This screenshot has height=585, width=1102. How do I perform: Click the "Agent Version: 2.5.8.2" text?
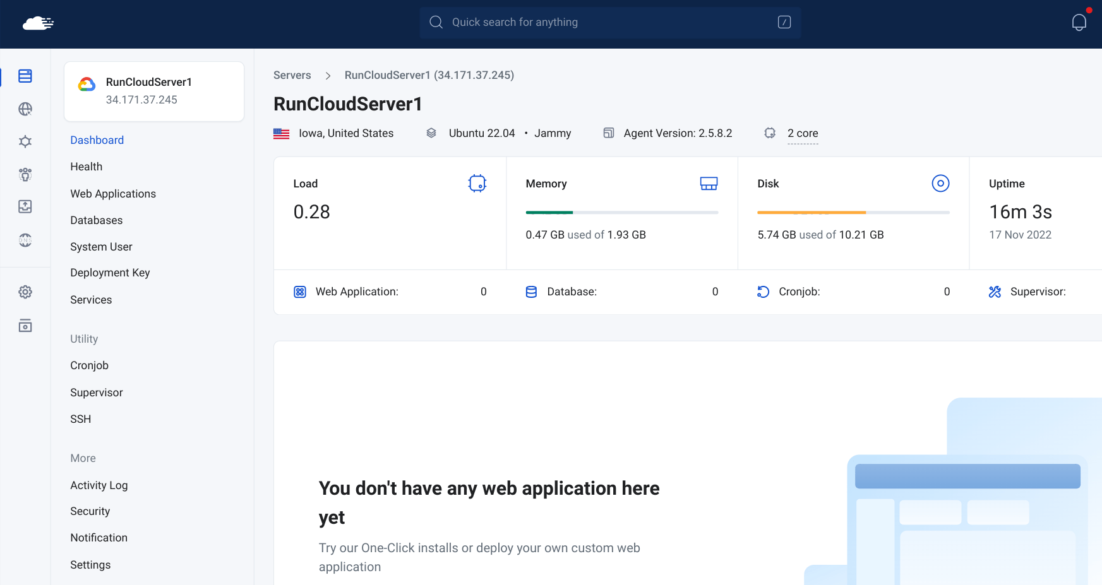[678, 133]
